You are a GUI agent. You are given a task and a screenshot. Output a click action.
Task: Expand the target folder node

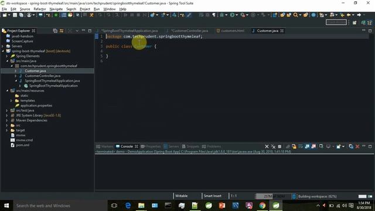pyautogui.click(x=7, y=130)
